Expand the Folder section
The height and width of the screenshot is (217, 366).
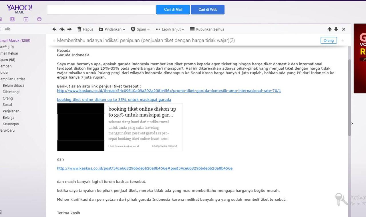point(5,73)
